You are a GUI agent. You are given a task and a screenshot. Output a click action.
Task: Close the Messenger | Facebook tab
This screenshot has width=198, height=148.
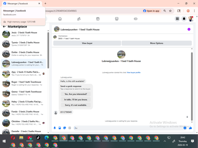tap(39, 4)
